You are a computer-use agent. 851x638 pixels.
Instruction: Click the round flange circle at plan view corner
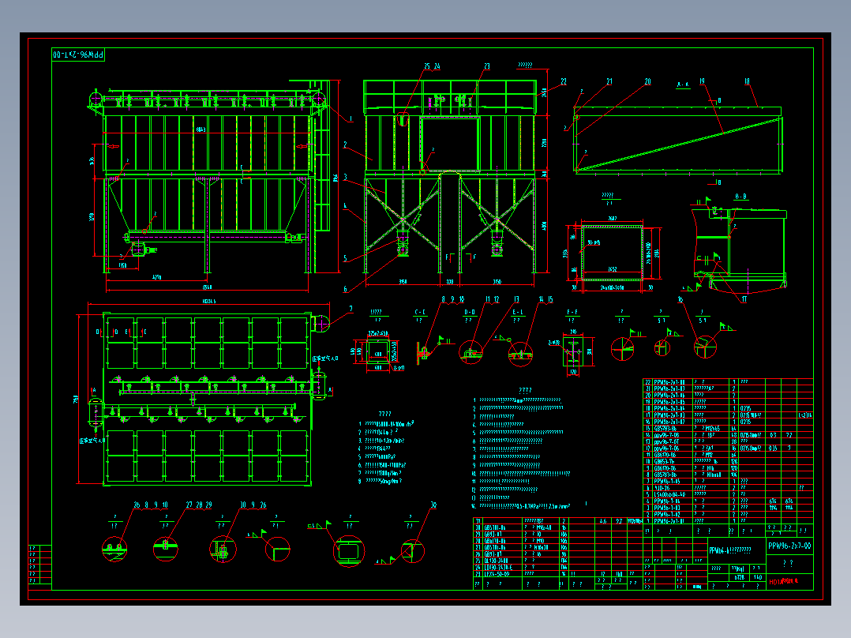tap(321, 324)
